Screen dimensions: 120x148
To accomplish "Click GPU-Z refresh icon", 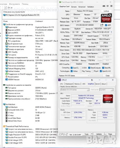I will tap(108, 6).
